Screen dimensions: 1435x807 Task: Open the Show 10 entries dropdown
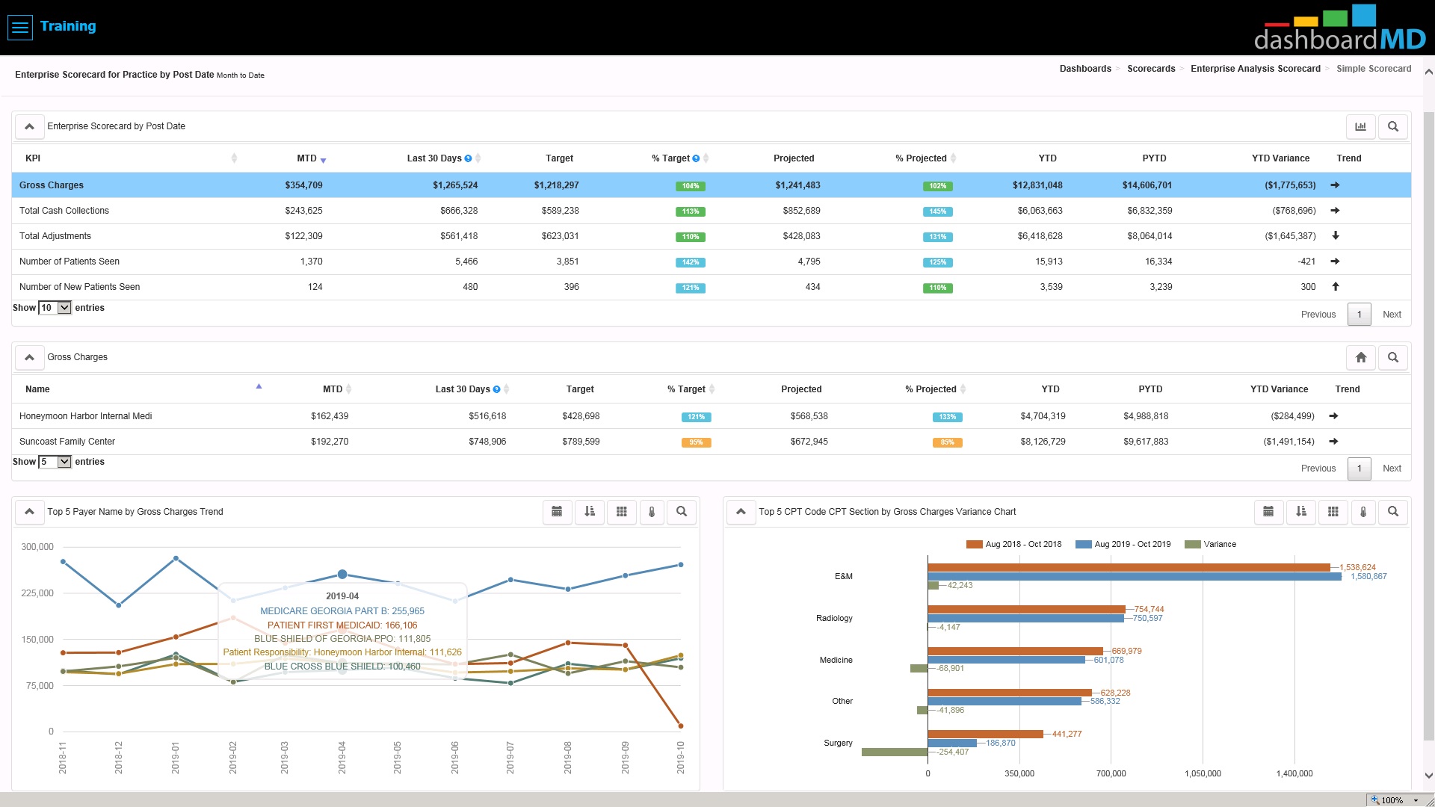55,308
